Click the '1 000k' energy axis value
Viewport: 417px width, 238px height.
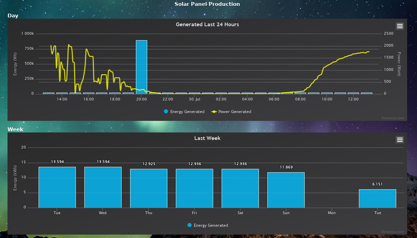pos(27,34)
